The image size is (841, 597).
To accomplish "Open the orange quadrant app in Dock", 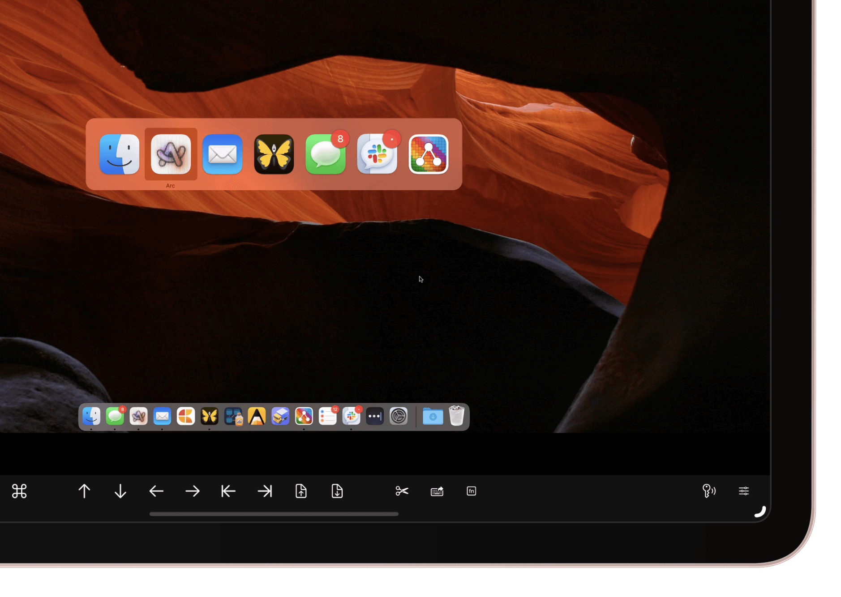I will tap(186, 416).
